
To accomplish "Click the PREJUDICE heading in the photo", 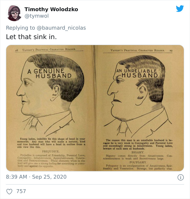I will (51, 151).
